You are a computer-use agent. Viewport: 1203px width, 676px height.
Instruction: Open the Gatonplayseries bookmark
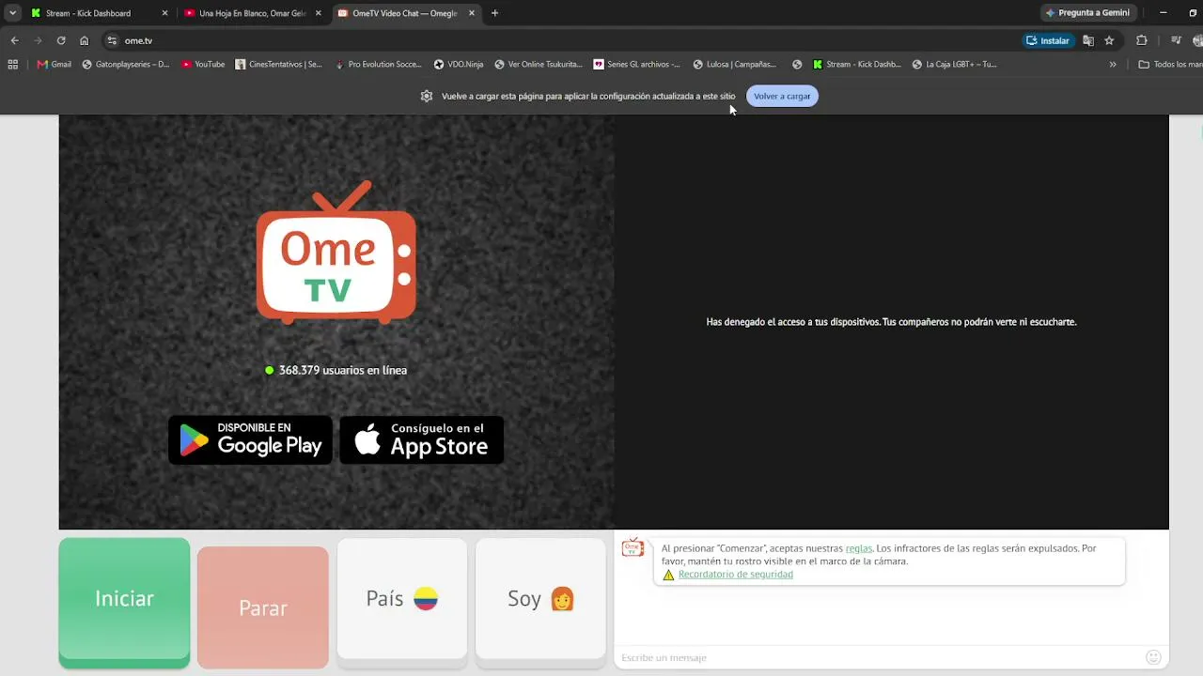coord(126,65)
